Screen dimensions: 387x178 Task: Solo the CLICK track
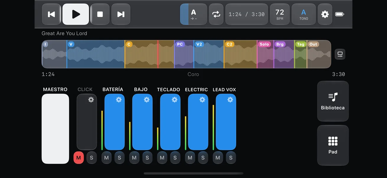tap(92, 158)
